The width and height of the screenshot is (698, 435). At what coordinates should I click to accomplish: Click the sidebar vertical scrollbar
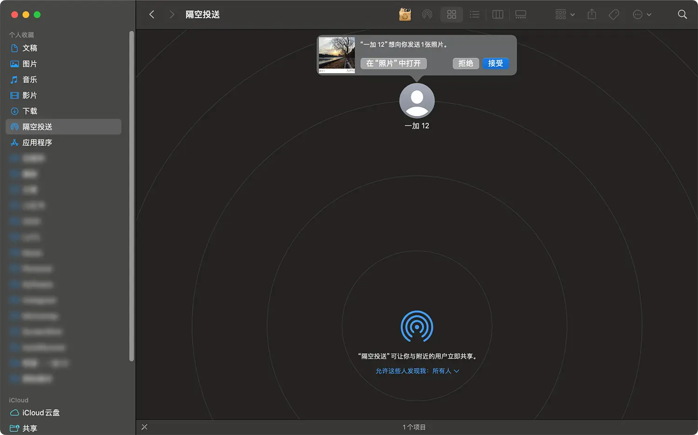pos(132,196)
